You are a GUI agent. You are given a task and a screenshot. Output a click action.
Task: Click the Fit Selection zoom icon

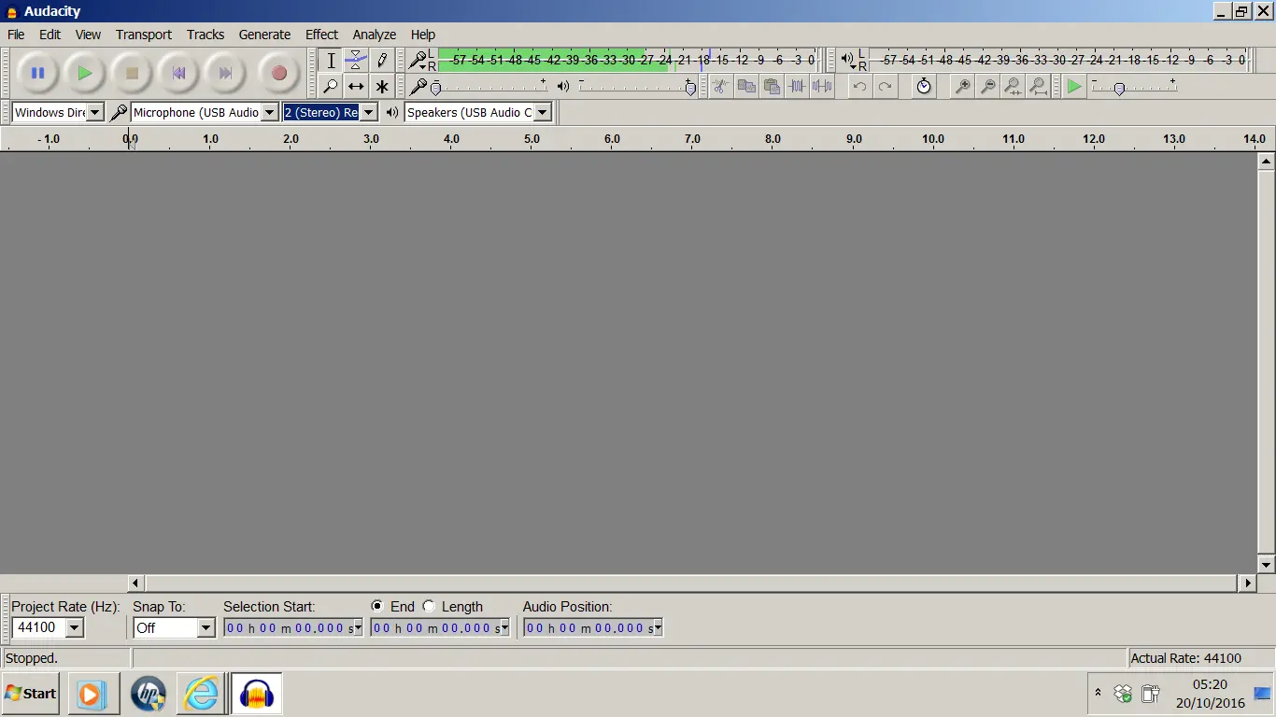[1013, 86]
